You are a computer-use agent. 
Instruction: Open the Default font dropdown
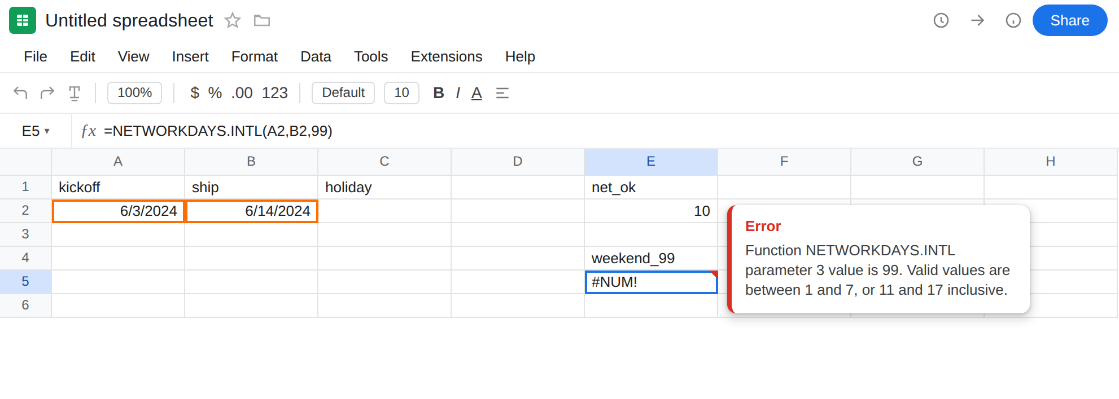[343, 93]
